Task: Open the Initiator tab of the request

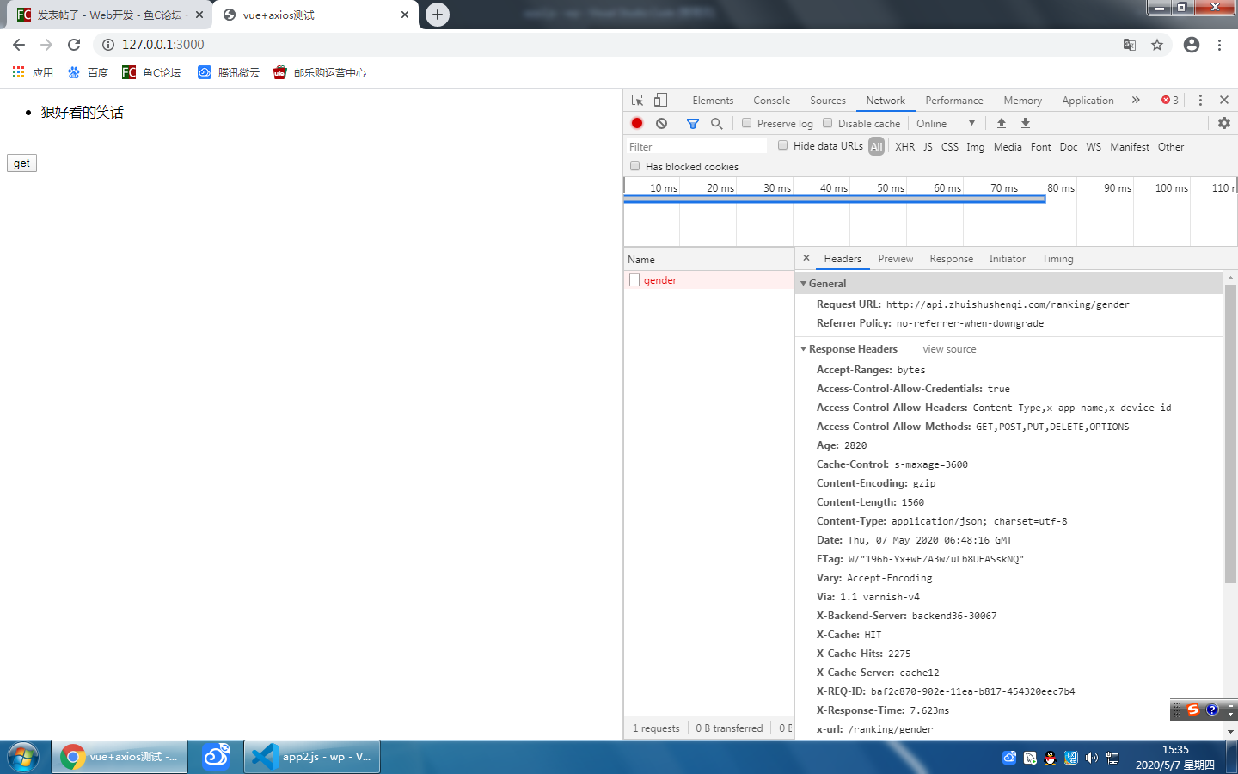Action: click(x=1008, y=258)
